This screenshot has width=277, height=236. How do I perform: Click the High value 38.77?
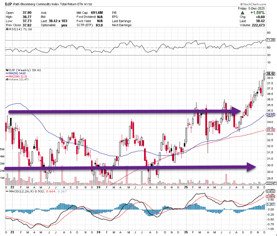pyautogui.click(x=27, y=17)
